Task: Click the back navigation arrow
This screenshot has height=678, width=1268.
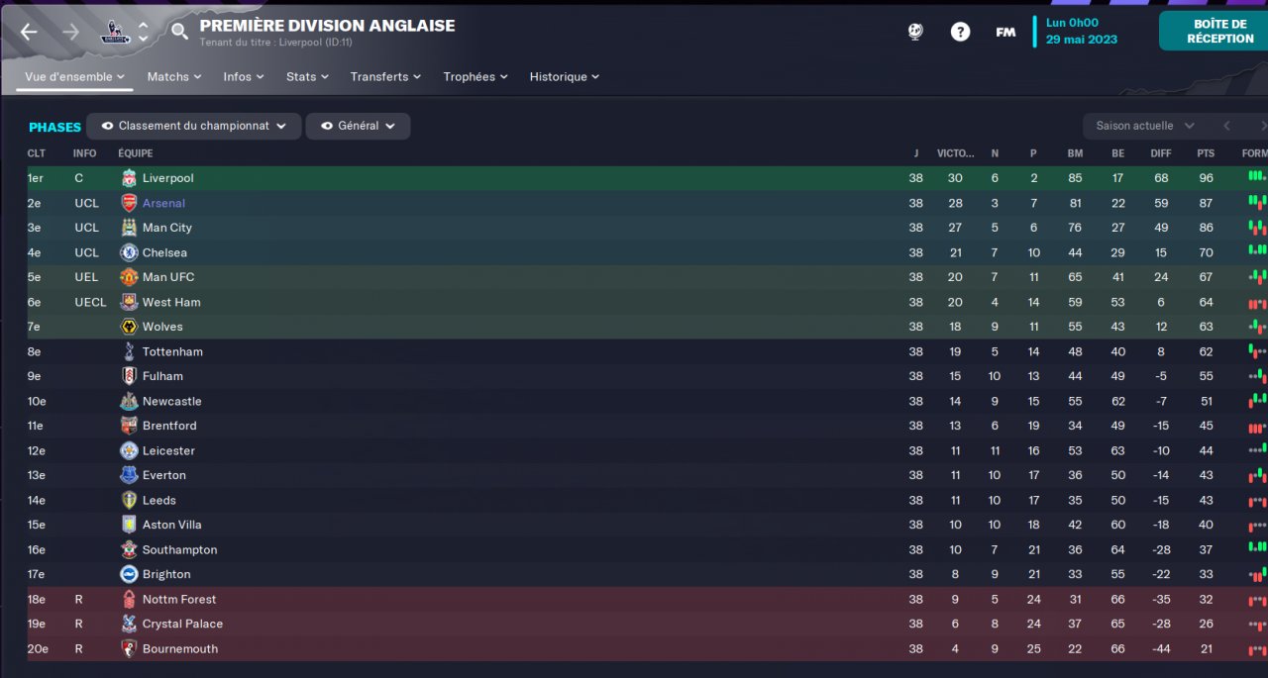Action: click(29, 32)
